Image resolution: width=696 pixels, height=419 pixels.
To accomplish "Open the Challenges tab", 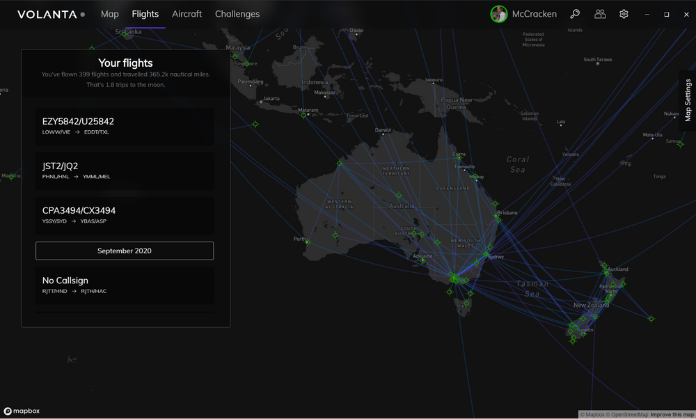I will pos(237,13).
